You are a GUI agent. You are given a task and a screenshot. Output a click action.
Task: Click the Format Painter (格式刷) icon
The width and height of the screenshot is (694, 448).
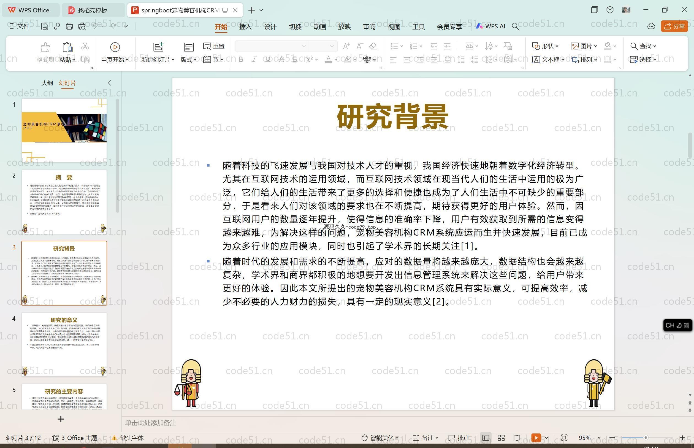[45, 47]
